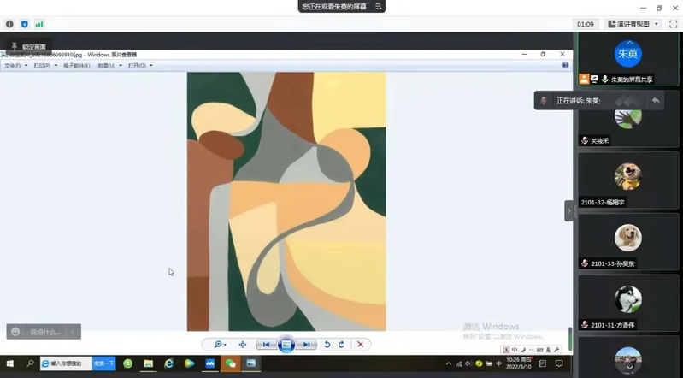683x378 pixels.
Task: Open the 刻录(U) menu in Photo Viewer
Action: click(x=106, y=65)
